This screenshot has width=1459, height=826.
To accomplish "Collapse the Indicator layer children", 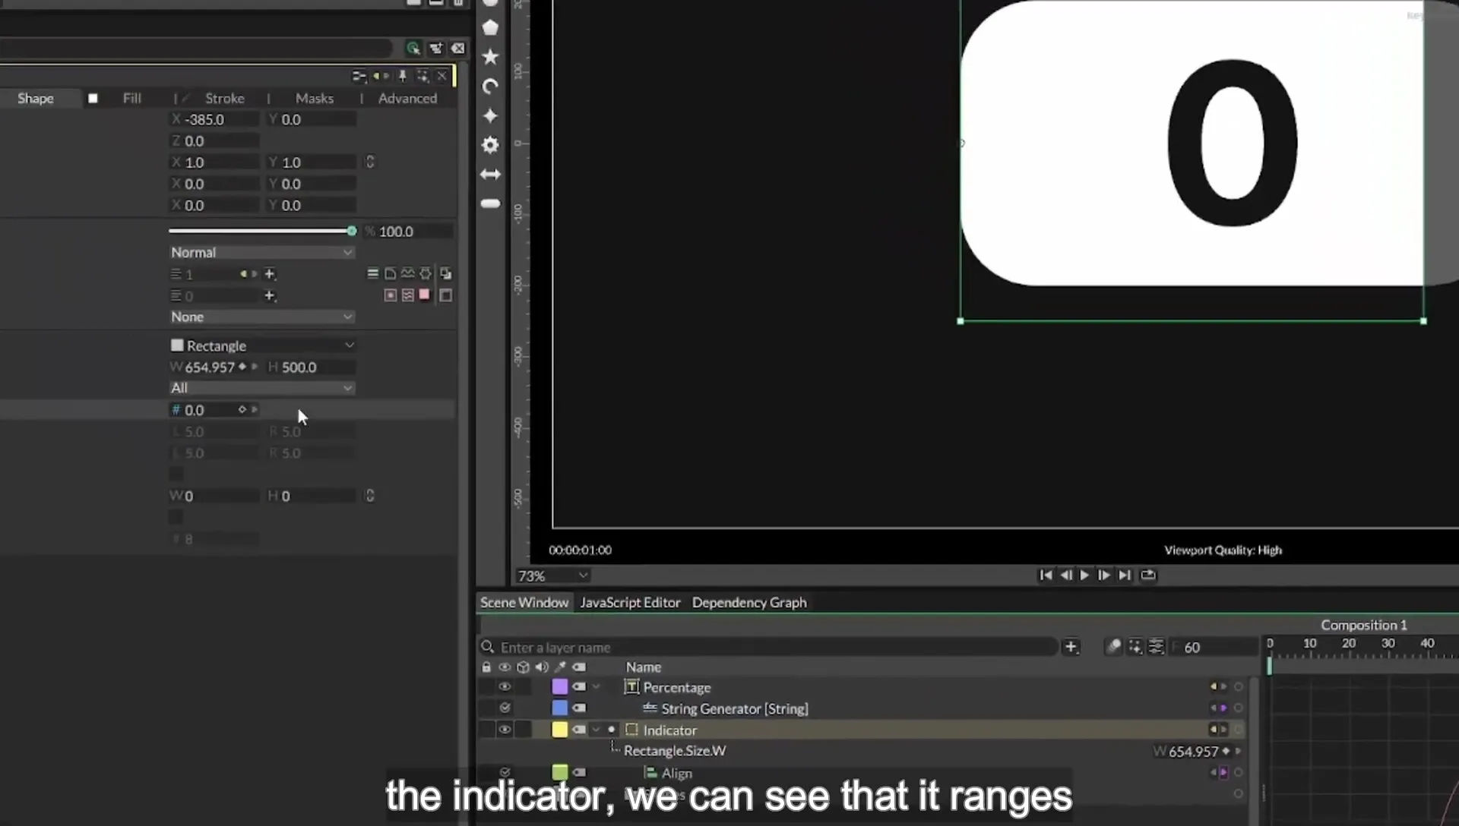I will coord(596,730).
